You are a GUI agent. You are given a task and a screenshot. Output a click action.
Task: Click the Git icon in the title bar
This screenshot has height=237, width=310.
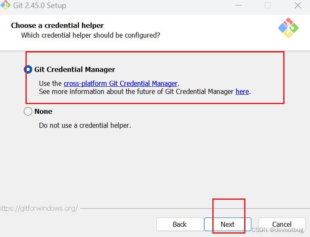(x=6, y=5)
